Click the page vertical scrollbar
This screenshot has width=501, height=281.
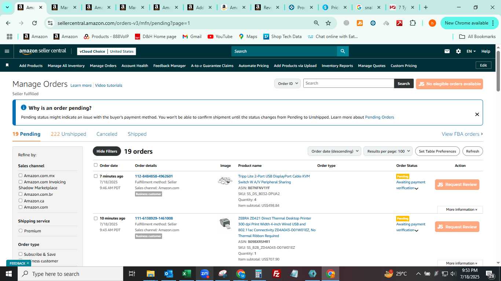coord(498,71)
